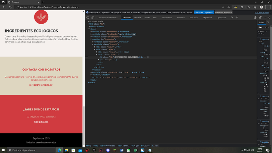Viewport: 272px width, 153px height.
Task: Collapse the body node
Action: coord(89,29)
